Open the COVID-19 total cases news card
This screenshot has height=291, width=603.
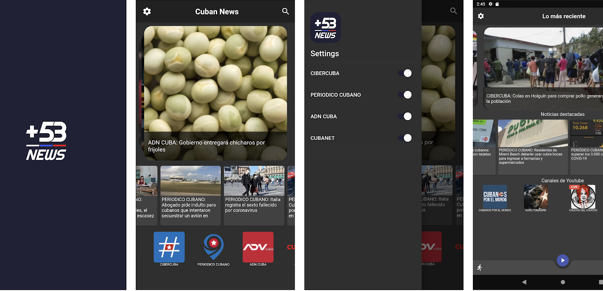tap(587, 147)
